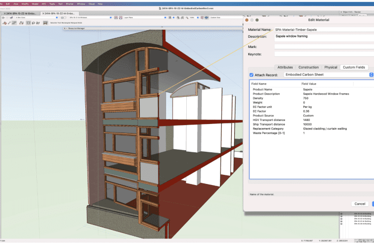The height and width of the screenshot is (245, 374).
Task: Open the Attributes tab
Action: pyautogui.click(x=285, y=67)
